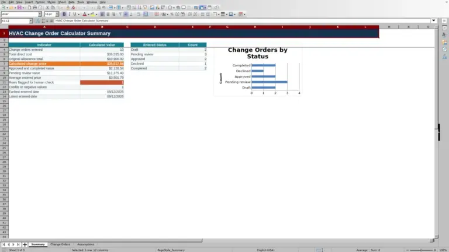The width and height of the screenshot is (449, 252).
Task: Click the column A header
Action: (x=44, y=27)
